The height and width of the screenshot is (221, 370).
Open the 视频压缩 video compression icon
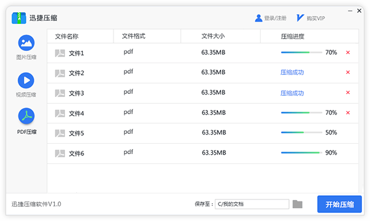point(26,80)
